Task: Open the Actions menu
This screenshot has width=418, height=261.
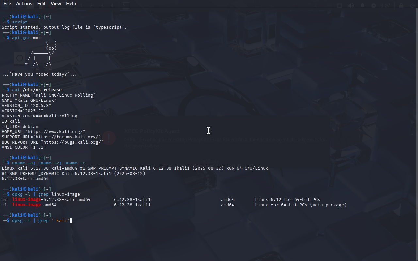Action: coord(24,4)
